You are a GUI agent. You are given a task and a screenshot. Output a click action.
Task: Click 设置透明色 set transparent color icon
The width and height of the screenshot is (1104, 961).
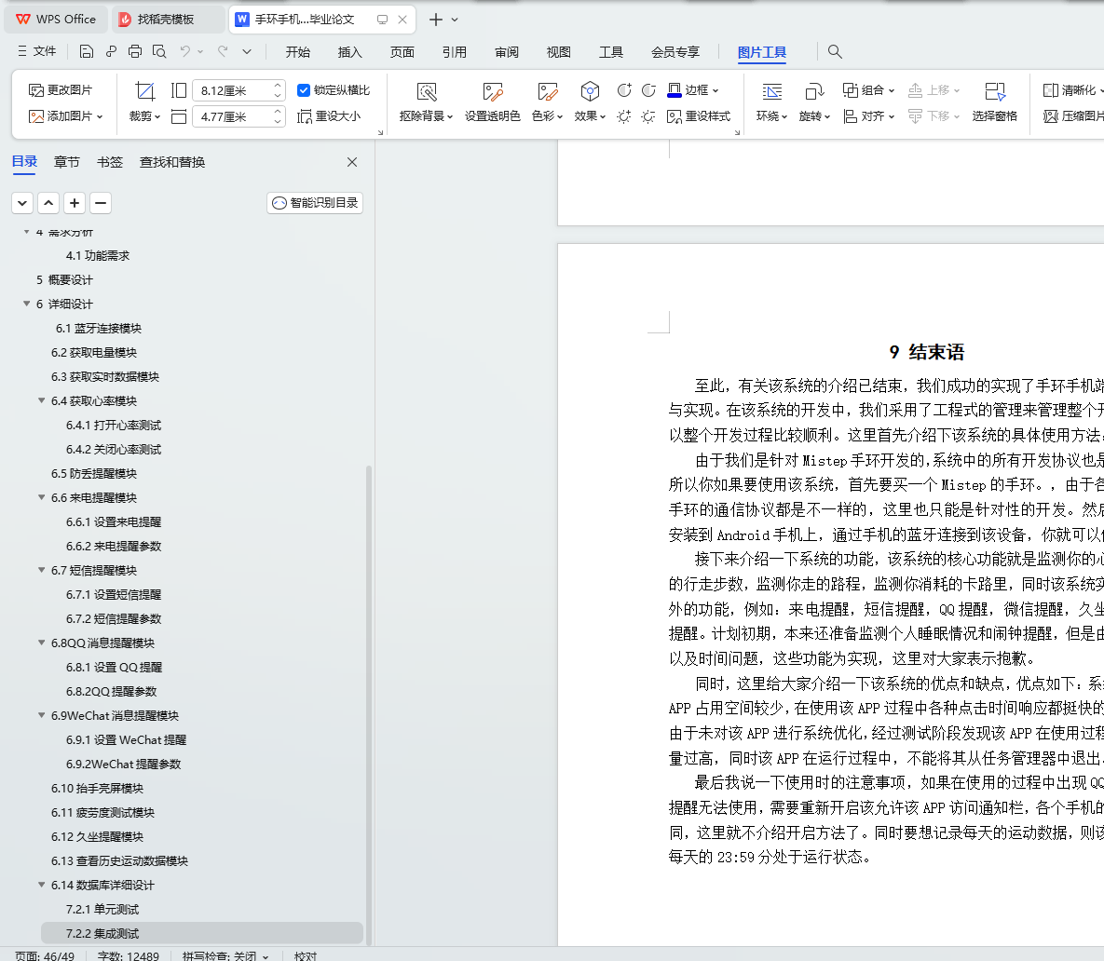493,91
